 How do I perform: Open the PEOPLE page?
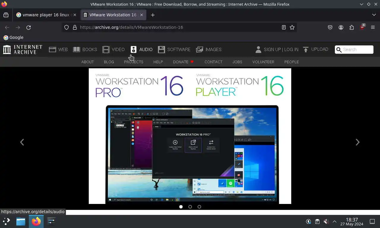292,62
